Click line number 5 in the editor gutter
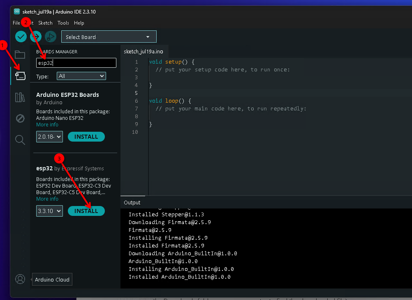The width and height of the screenshot is (412, 300). [x=136, y=93]
